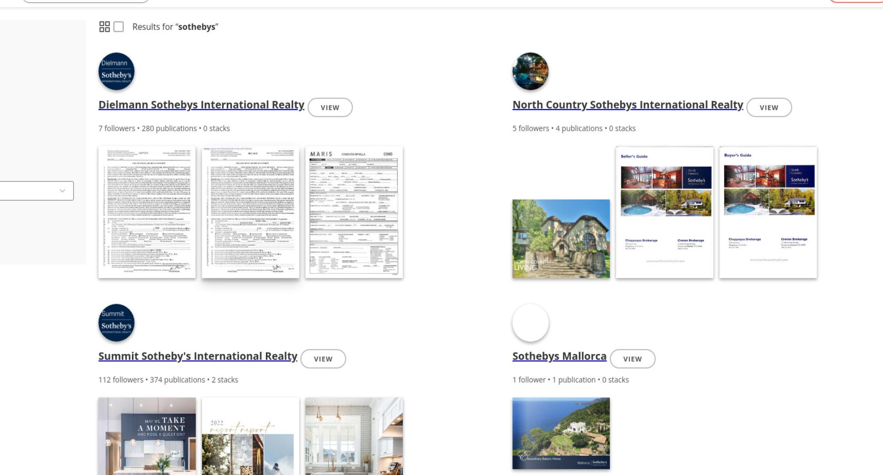Expand the left sidebar dropdown chevron

pos(62,191)
